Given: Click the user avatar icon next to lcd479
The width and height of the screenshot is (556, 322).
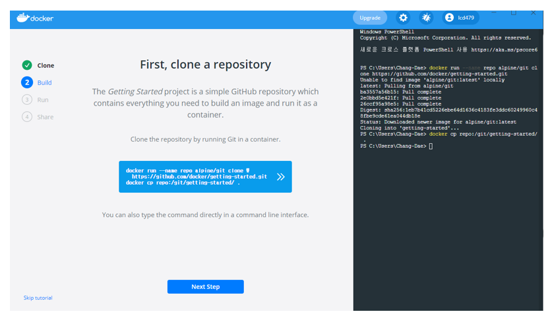Looking at the screenshot, I should click(449, 17).
